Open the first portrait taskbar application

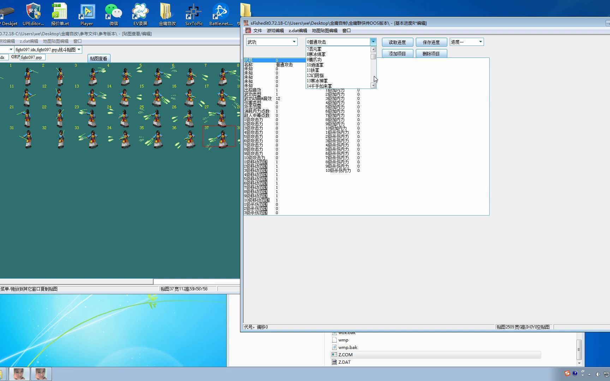pyautogui.click(x=19, y=374)
